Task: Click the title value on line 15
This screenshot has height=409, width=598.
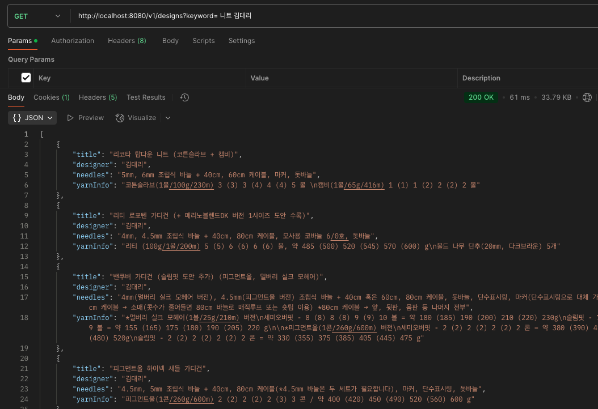Action: [x=217, y=277]
